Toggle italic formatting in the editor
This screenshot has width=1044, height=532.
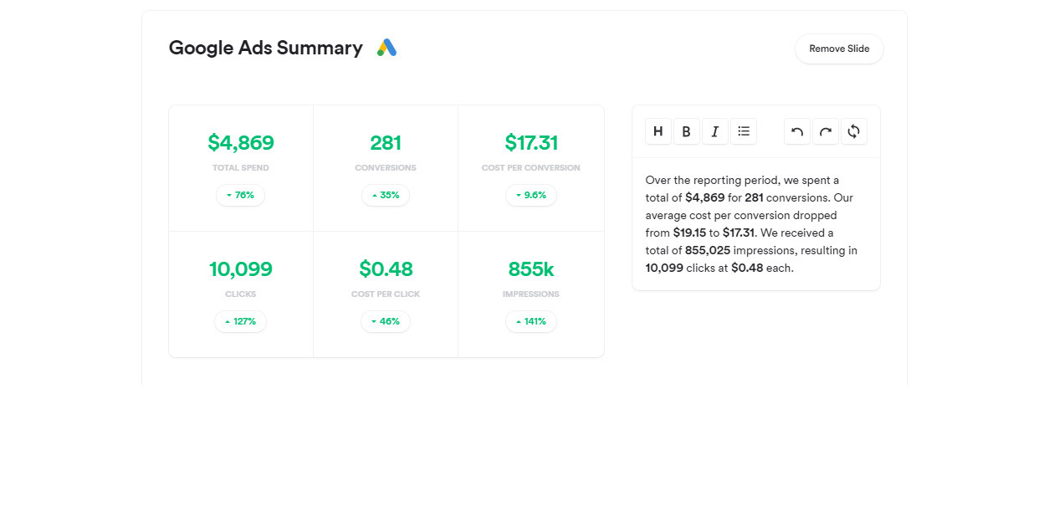[x=715, y=131]
